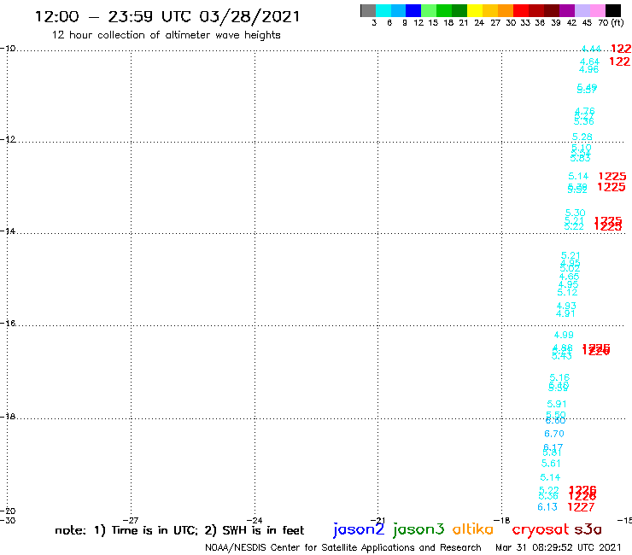Click the green 'jason3' legend label
This screenshot has height=555, width=632.
(418, 529)
